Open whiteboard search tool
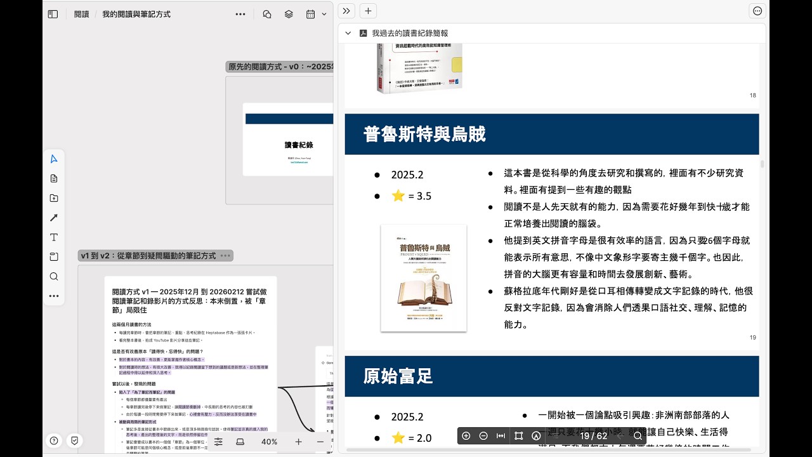This screenshot has width=812, height=457. tap(54, 277)
